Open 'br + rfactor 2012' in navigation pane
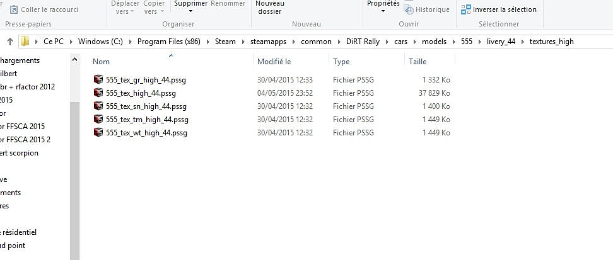 (x=27, y=87)
